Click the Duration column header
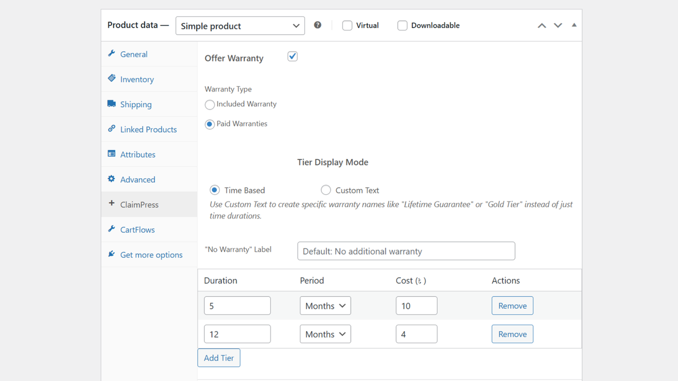678x381 pixels. pyautogui.click(x=220, y=281)
